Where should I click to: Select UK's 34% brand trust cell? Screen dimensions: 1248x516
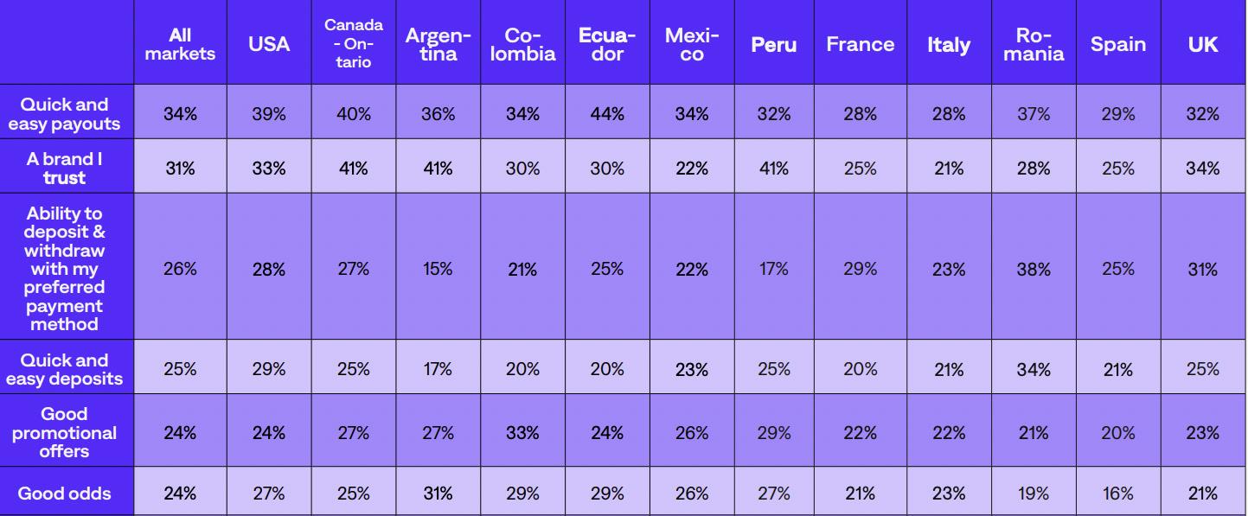click(1203, 169)
